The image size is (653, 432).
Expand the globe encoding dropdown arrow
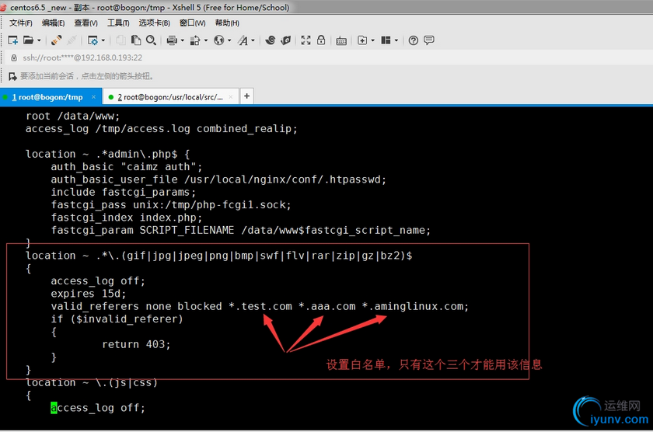pos(229,40)
